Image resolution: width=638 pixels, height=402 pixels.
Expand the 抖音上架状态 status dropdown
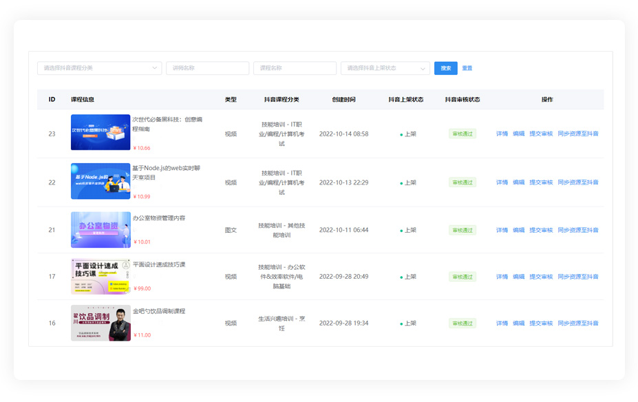[x=385, y=68]
